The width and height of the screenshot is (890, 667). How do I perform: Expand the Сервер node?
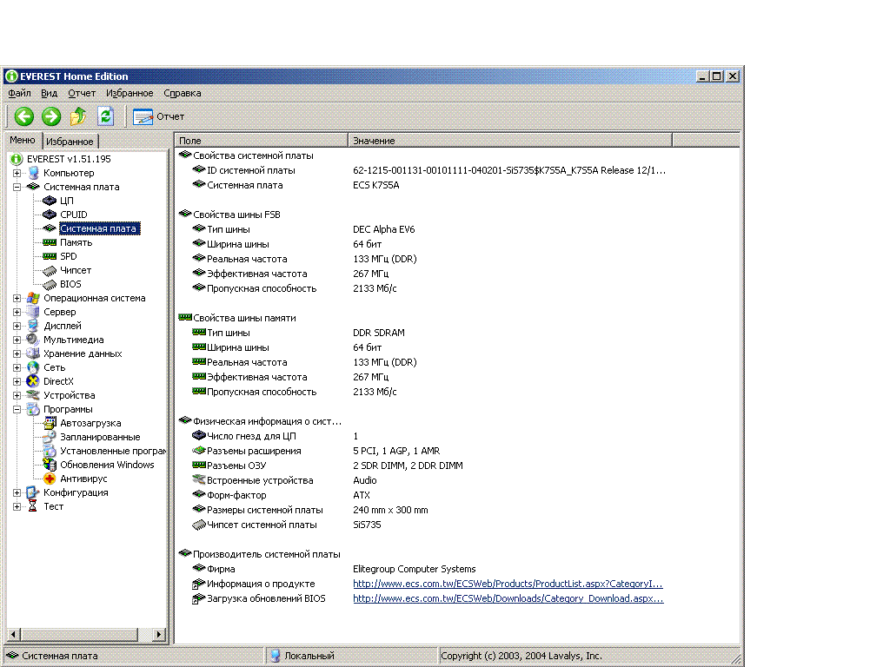tap(17, 312)
